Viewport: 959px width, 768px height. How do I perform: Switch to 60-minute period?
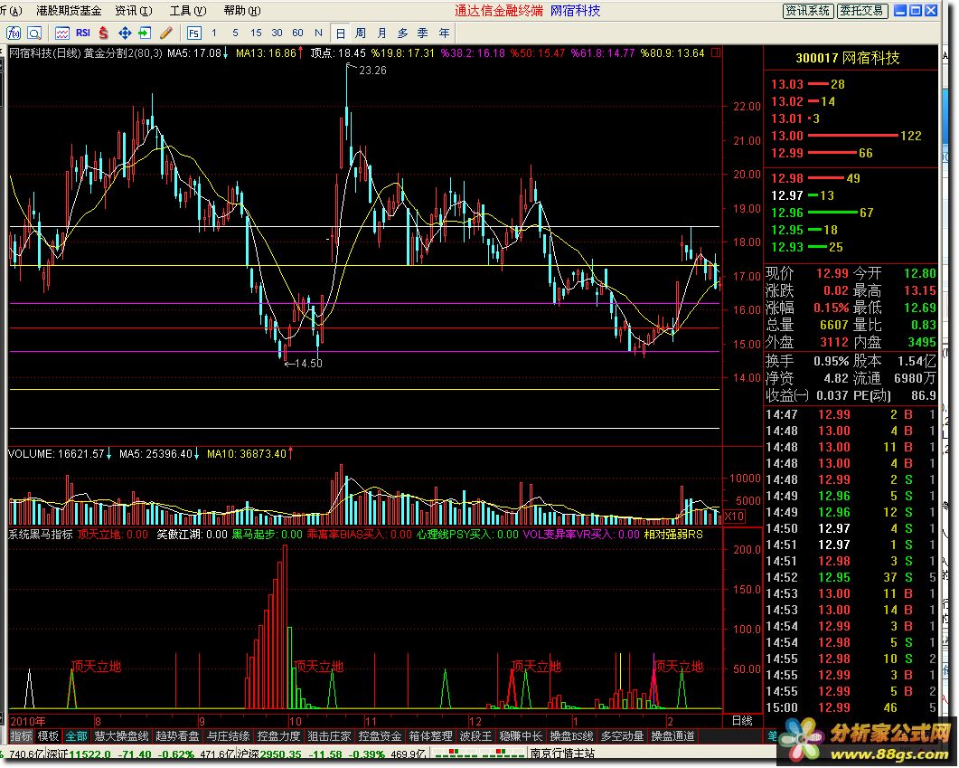[x=298, y=33]
